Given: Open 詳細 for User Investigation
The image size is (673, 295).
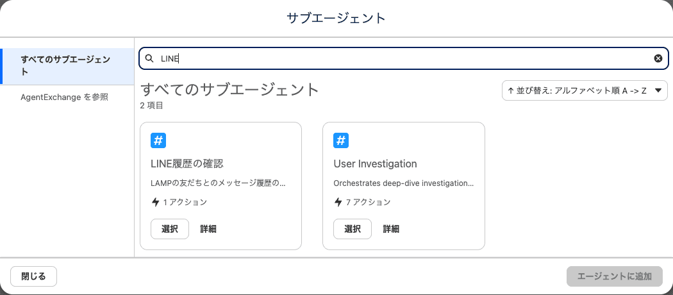Looking at the screenshot, I should coord(391,229).
